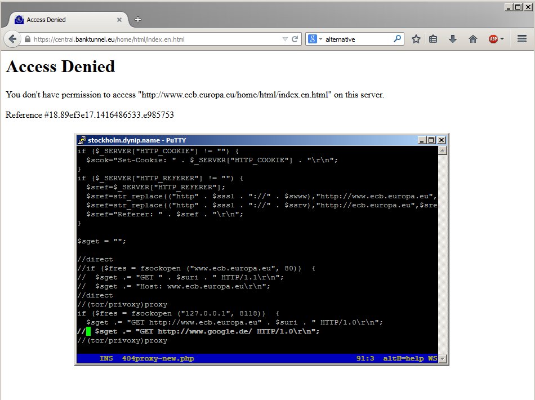The image size is (535, 400).
Task: Click 'altH=help' in the editor status bar
Action: 403,358
